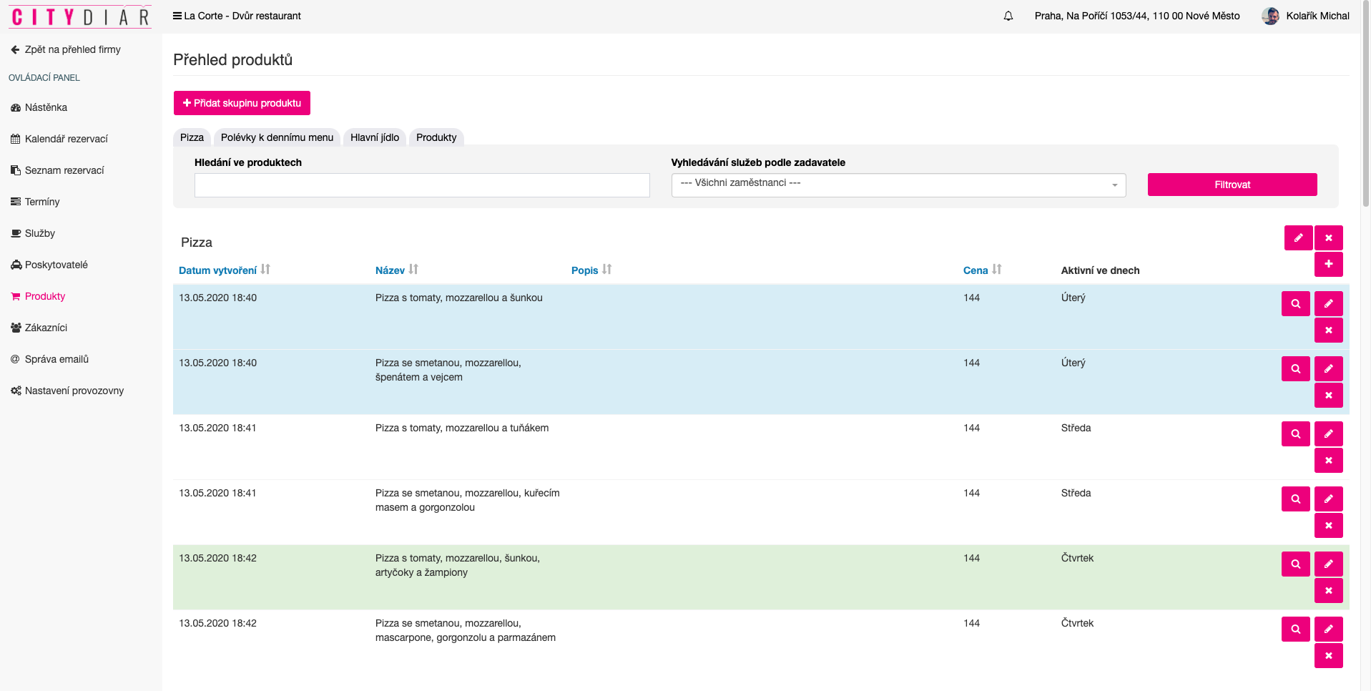1371x691 pixels.
Task: Edit pizza with mascarpone and parmazánem
Action: click(x=1328, y=629)
